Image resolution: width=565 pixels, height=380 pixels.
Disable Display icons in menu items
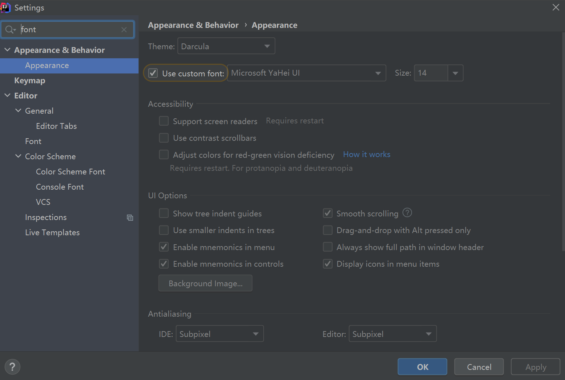[328, 263]
